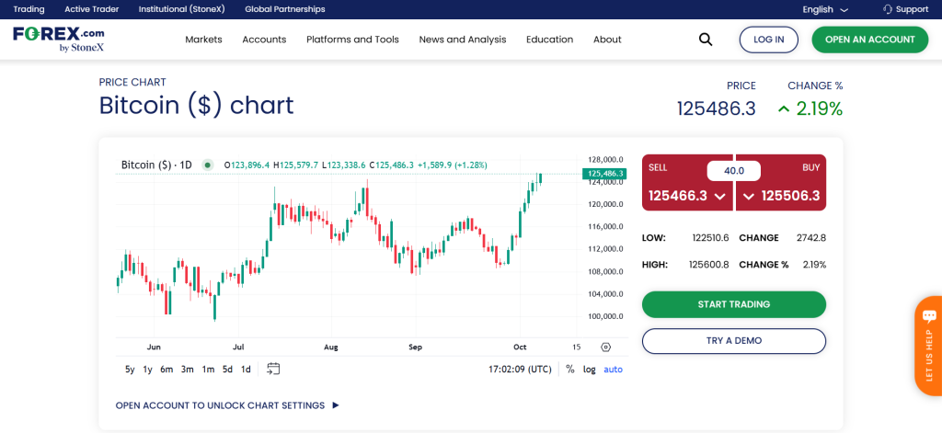Switch to Active Trader top tab
The image size is (942, 433).
tap(91, 9)
